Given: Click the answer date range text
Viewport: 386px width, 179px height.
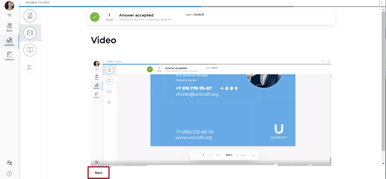Looking at the screenshot, I should 145,20.
